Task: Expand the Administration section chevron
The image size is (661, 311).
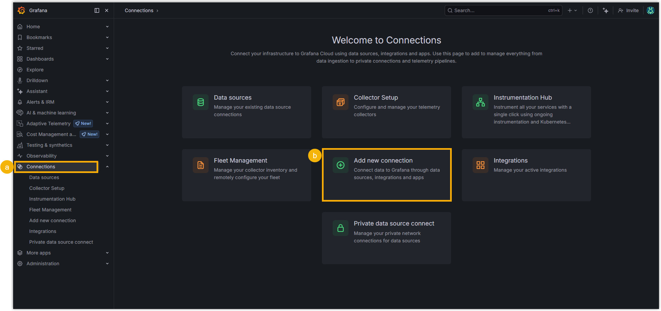Action: point(107,264)
